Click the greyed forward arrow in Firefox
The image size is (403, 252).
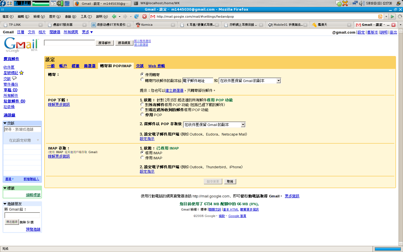[x=125, y=17]
